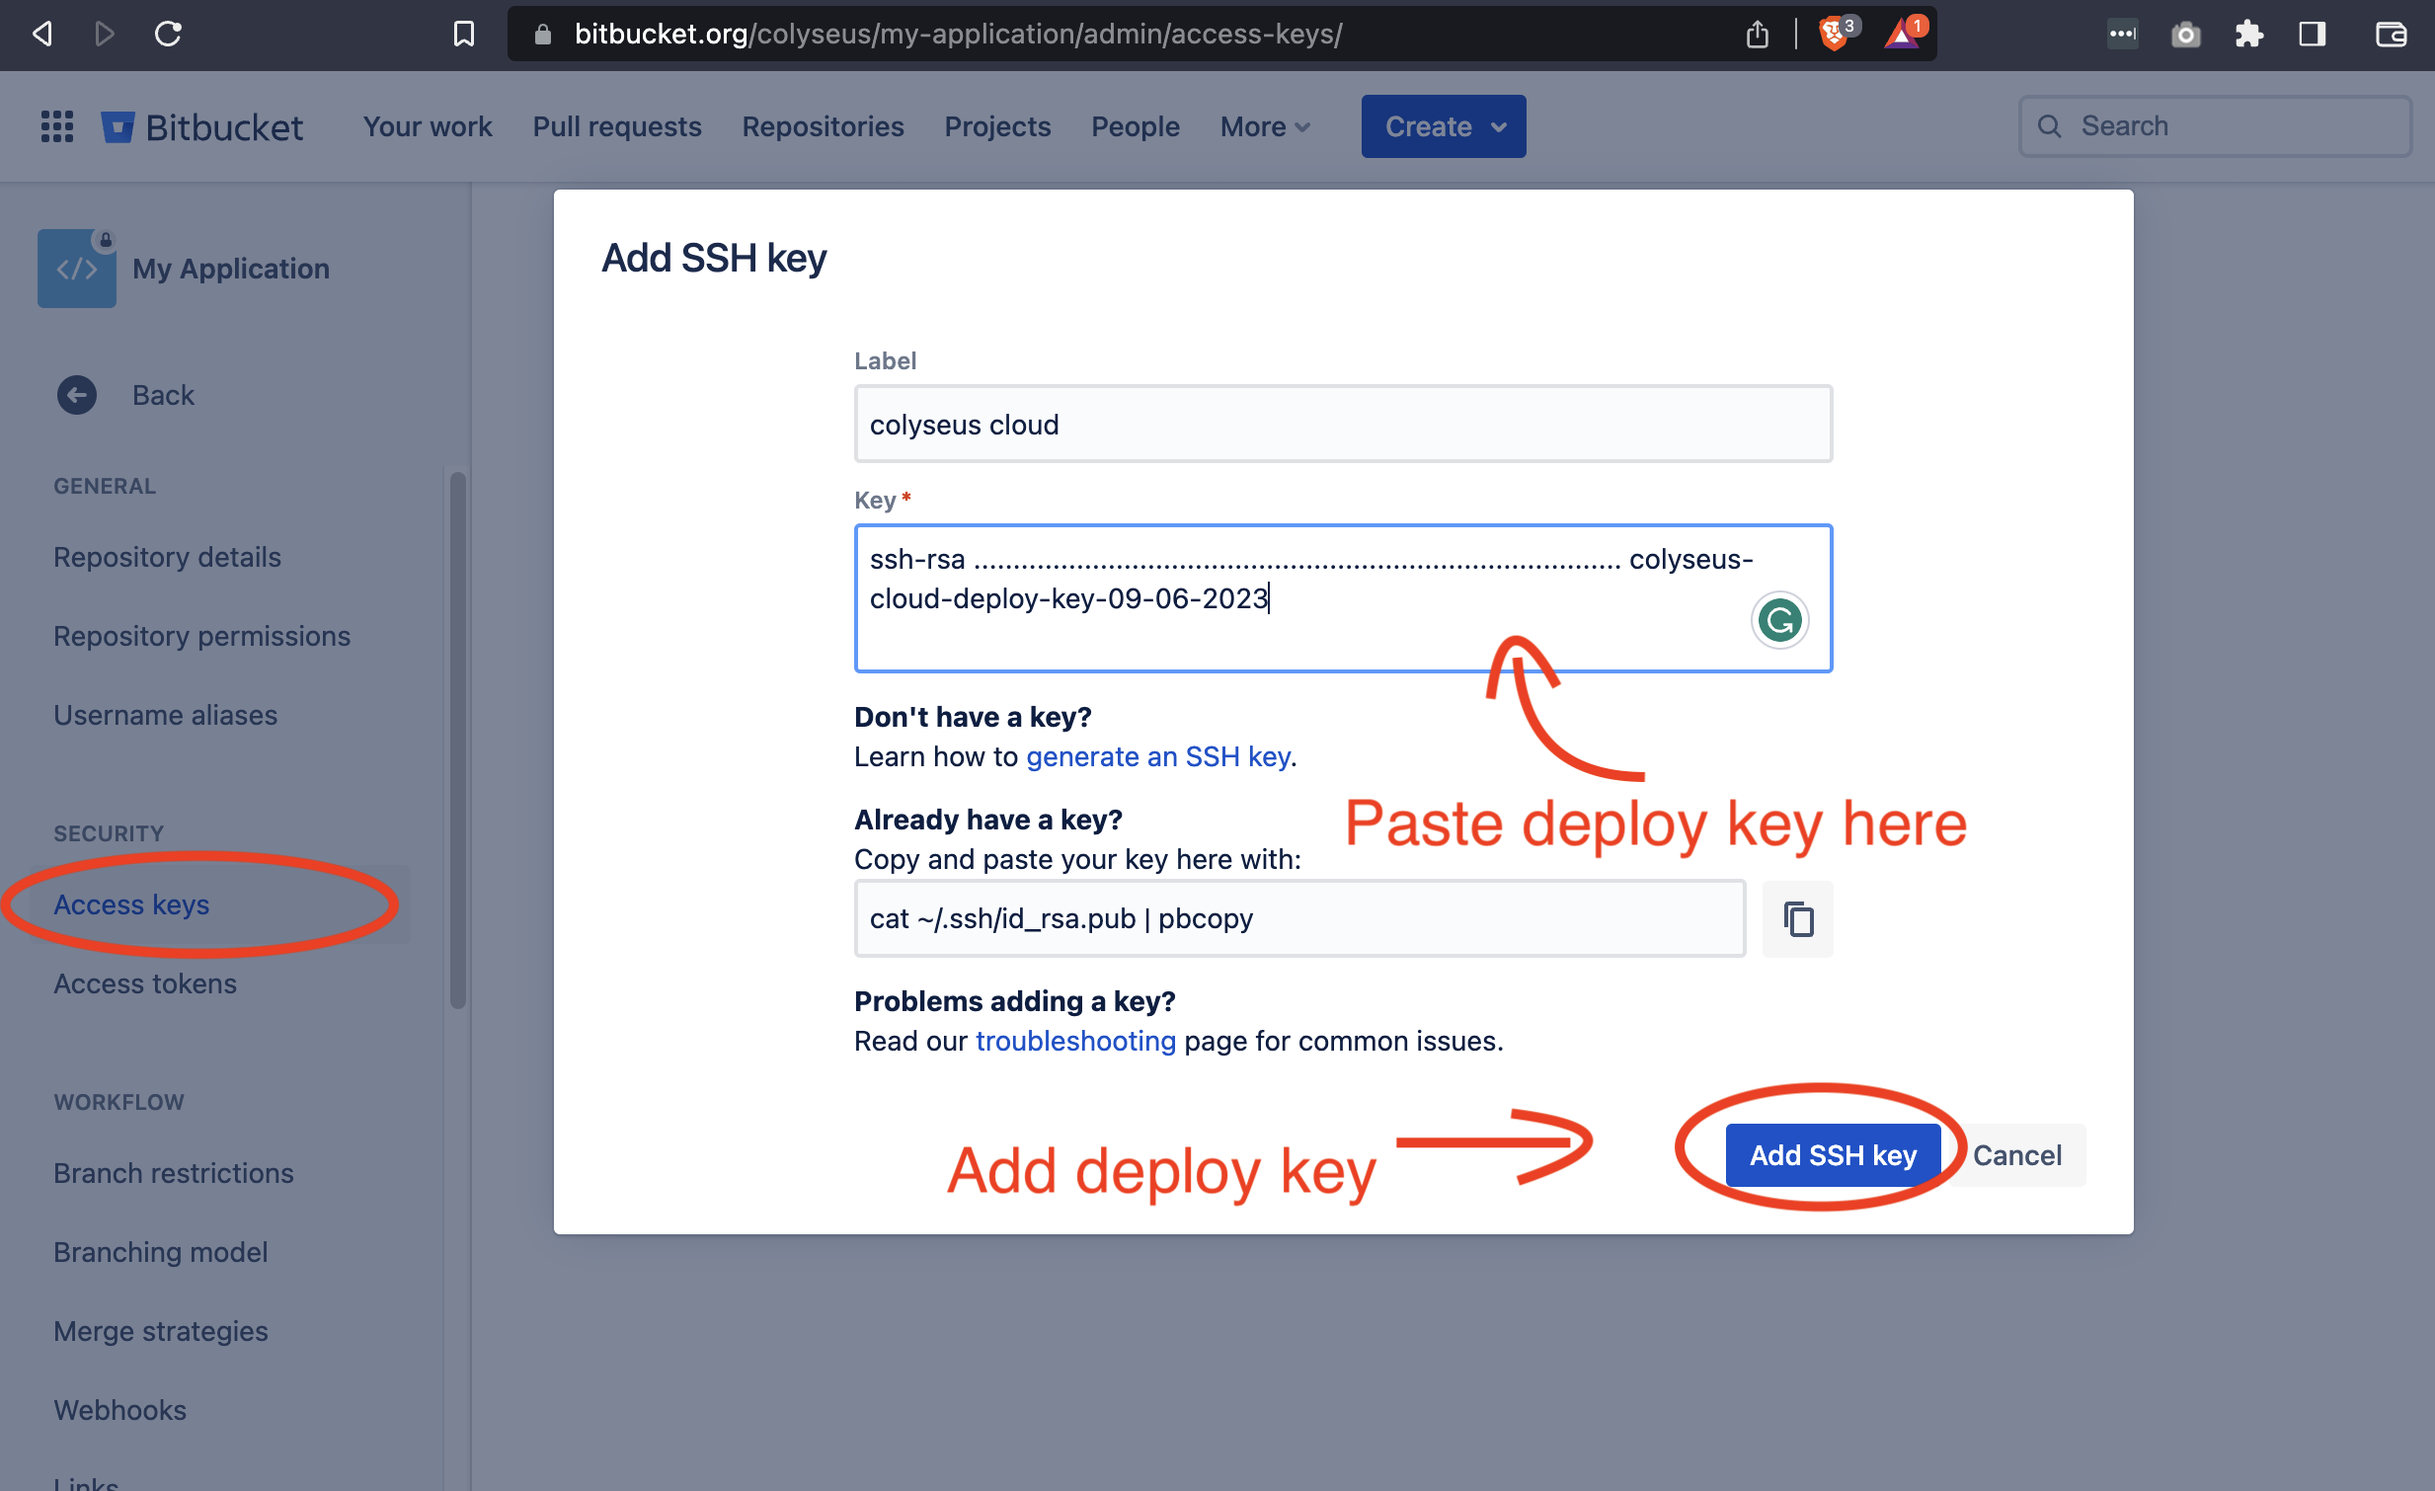Focus the Bitbucket Search field

coord(2215,126)
